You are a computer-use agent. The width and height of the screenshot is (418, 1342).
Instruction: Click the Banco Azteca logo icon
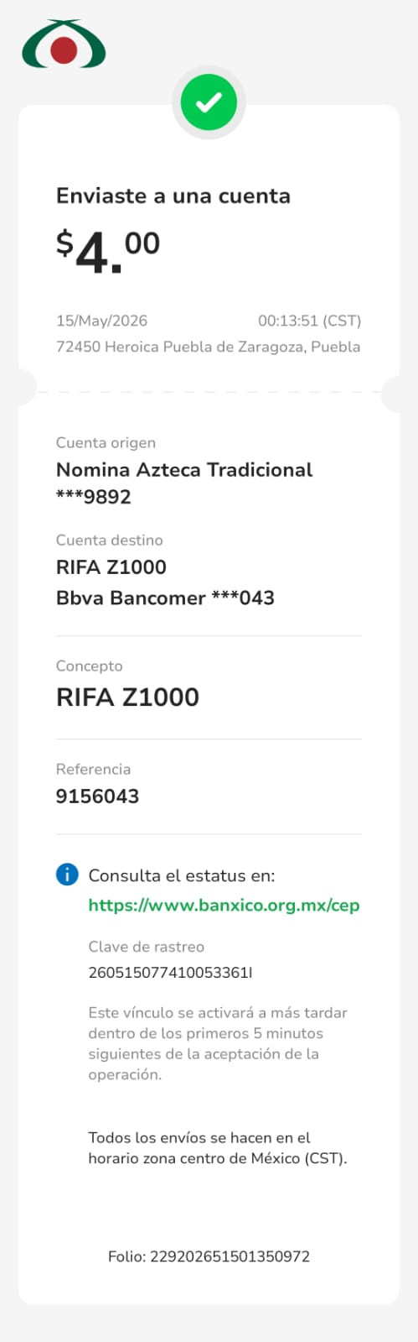(x=64, y=44)
